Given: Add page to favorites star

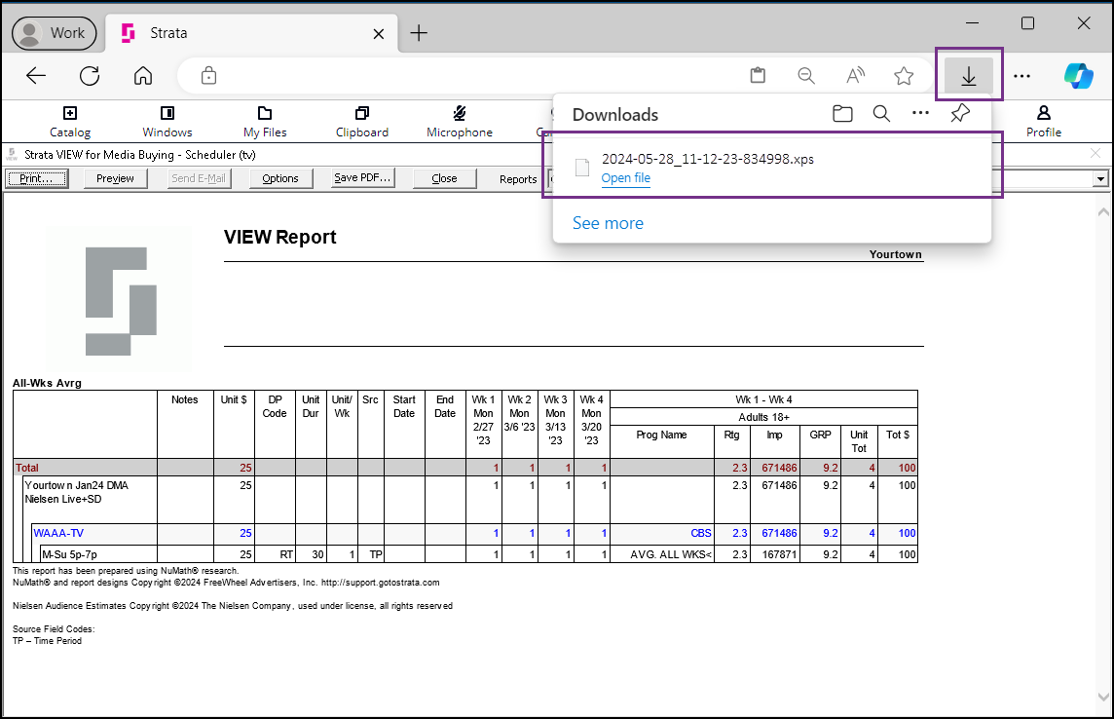Looking at the screenshot, I should point(904,76).
